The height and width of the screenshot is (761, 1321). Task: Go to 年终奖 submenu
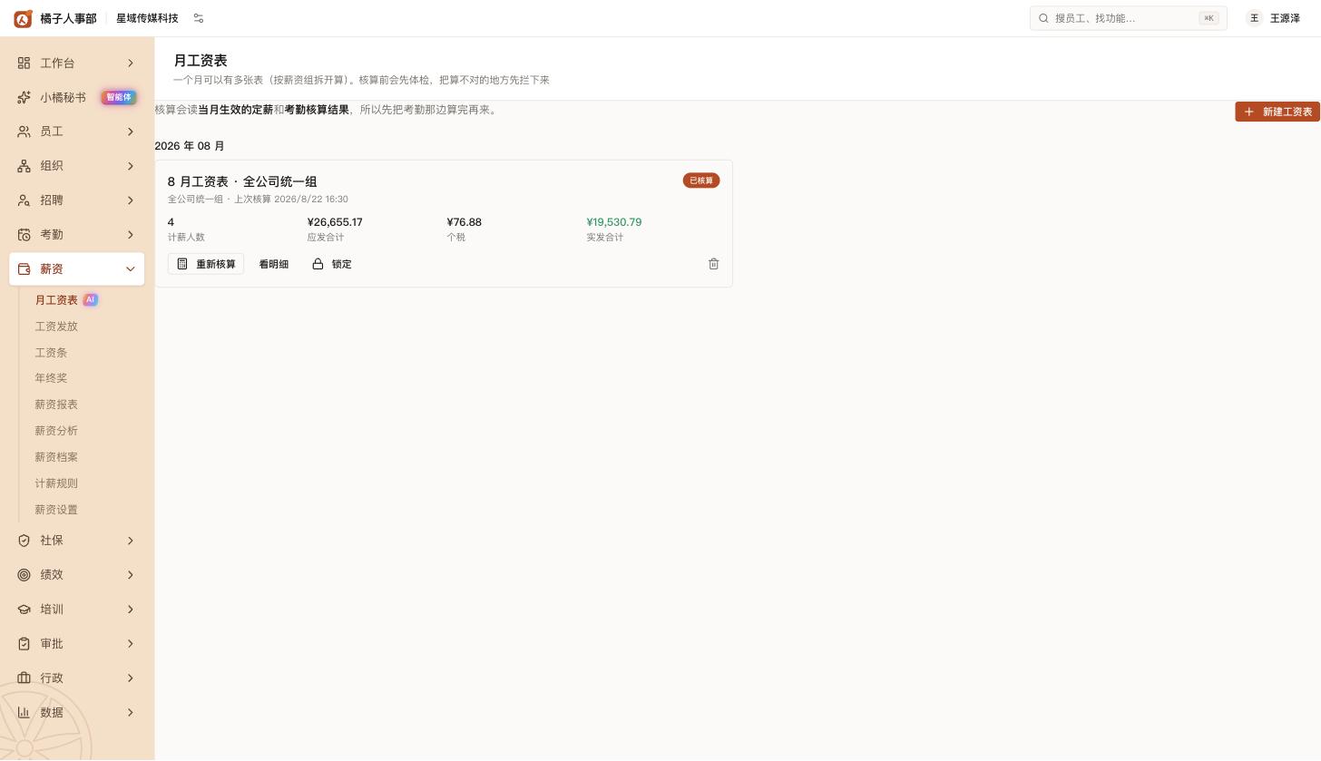[x=51, y=378]
